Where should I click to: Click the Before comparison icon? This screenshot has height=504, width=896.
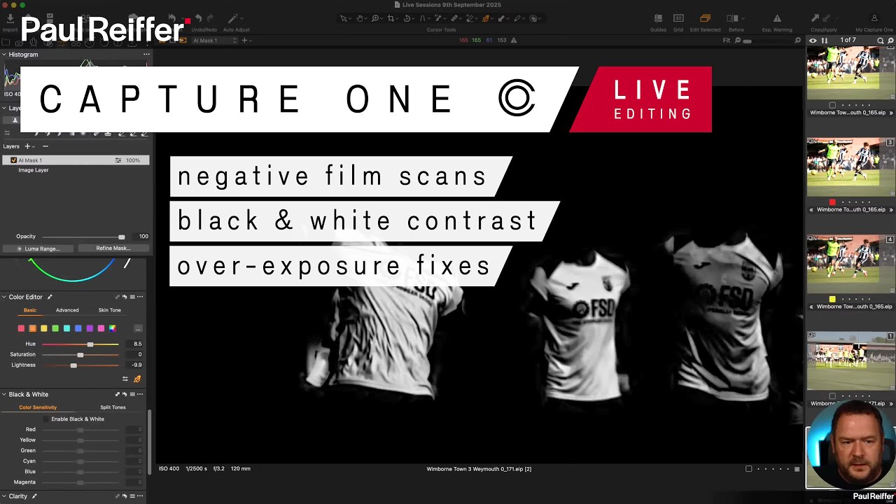(732, 18)
